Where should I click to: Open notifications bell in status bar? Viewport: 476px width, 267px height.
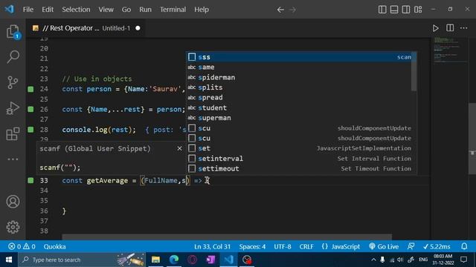[464, 246]
